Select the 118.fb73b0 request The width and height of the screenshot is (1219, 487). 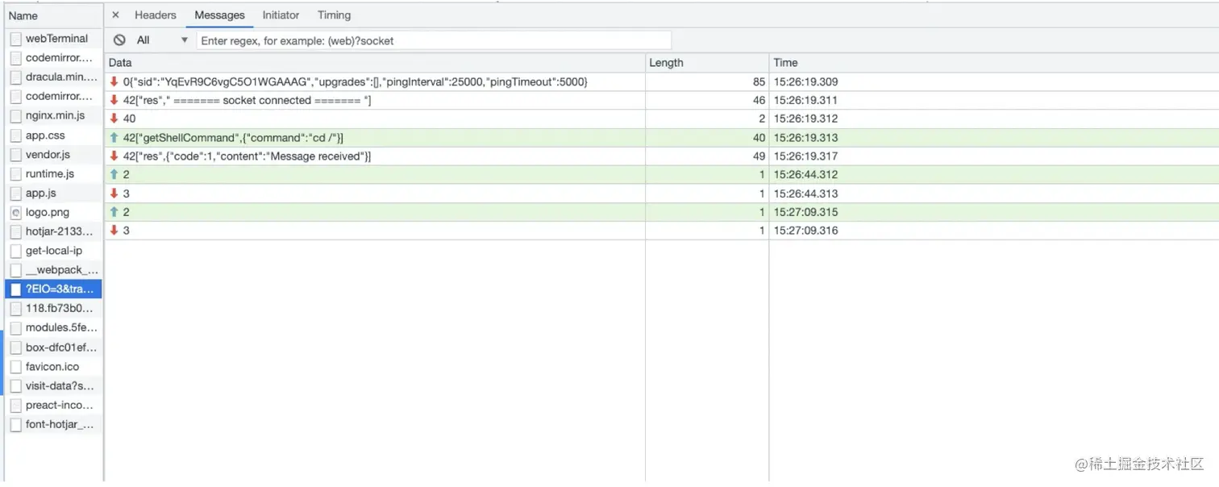54,309
